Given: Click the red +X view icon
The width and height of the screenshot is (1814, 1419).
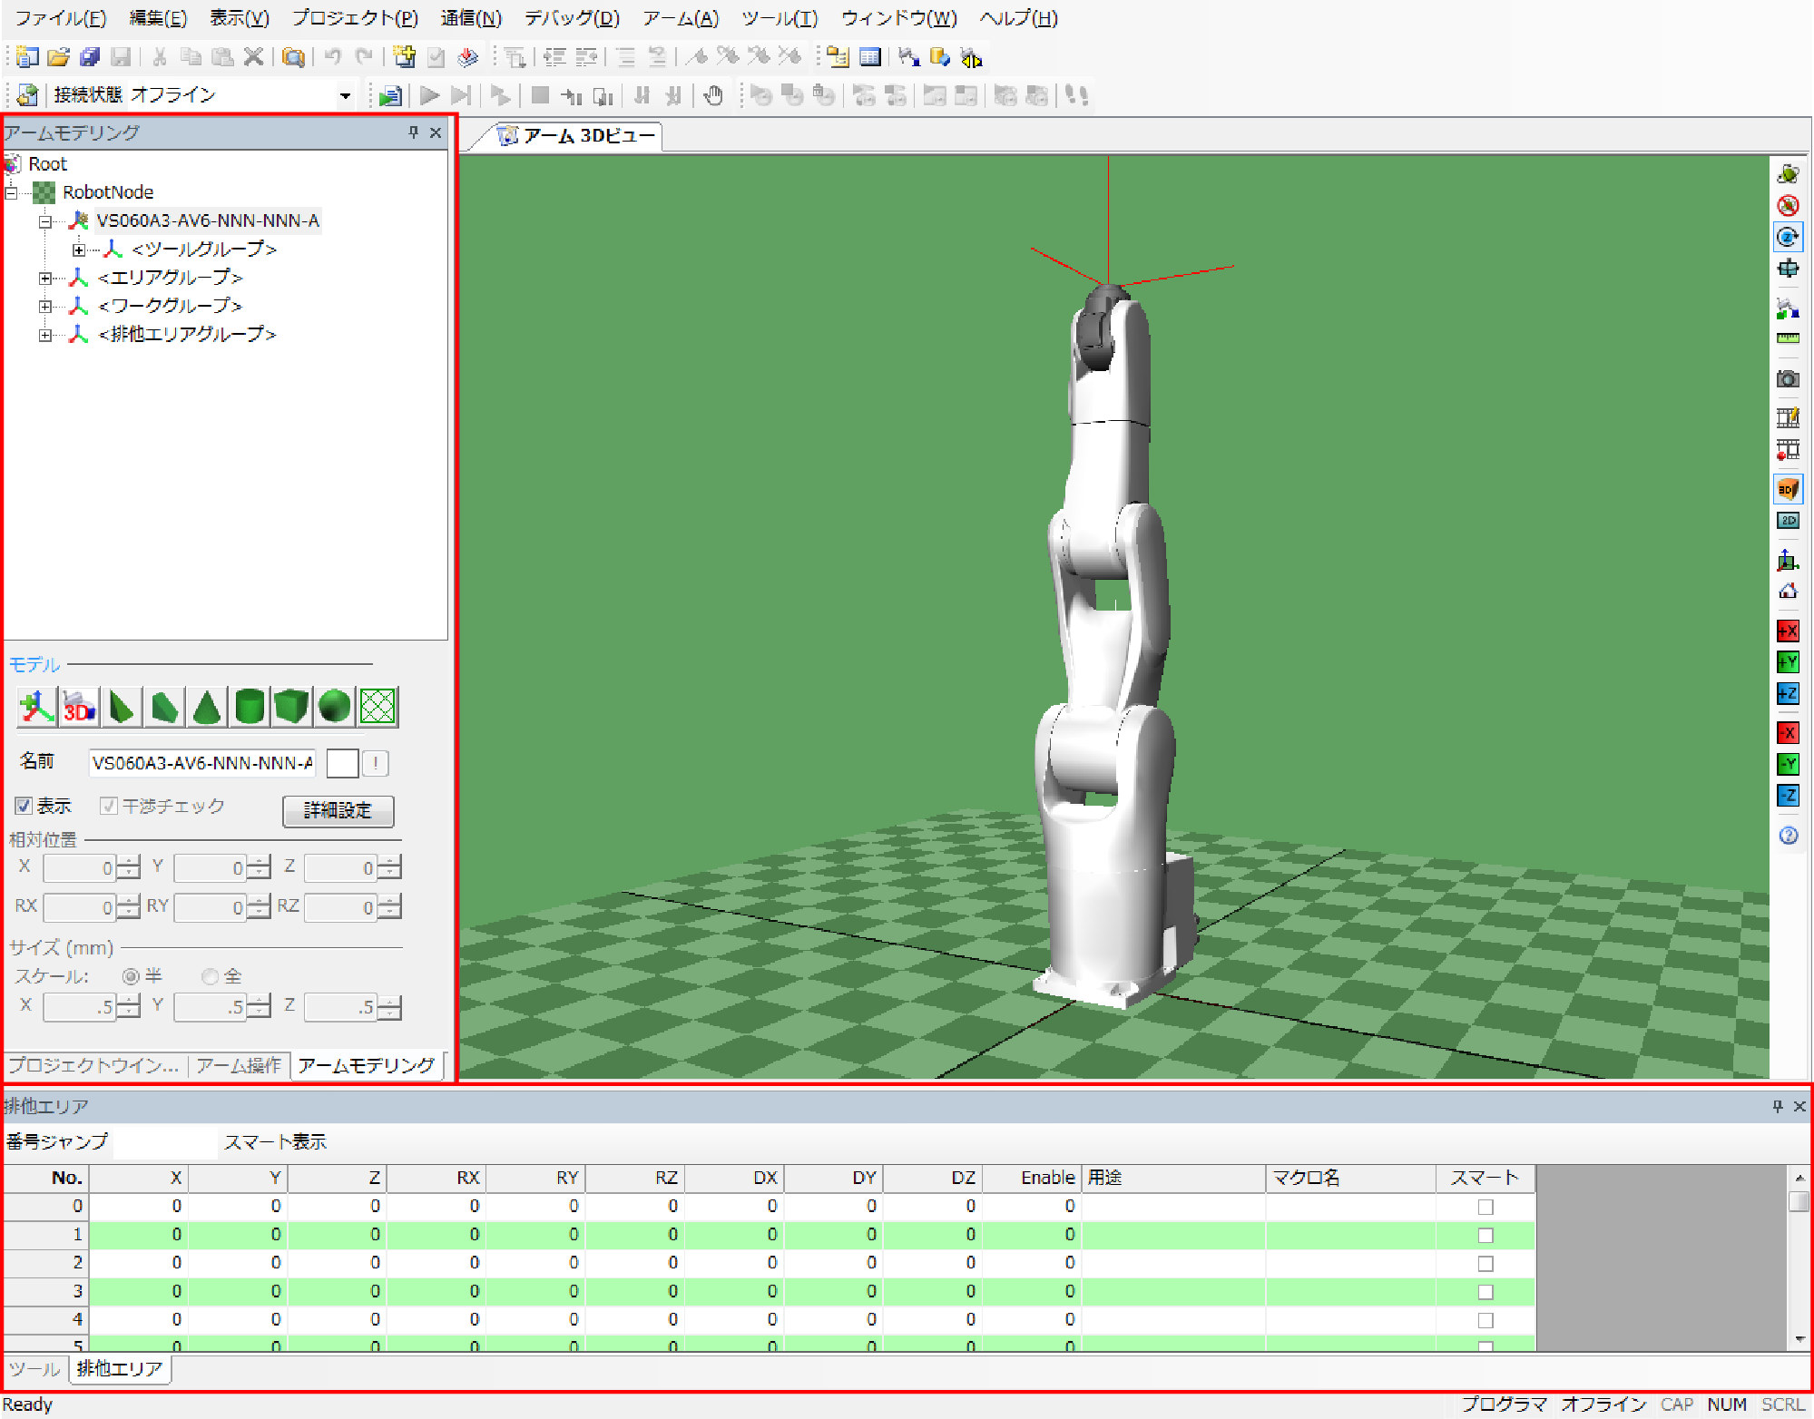Looking at the screenshot, I should [1787, 631].
